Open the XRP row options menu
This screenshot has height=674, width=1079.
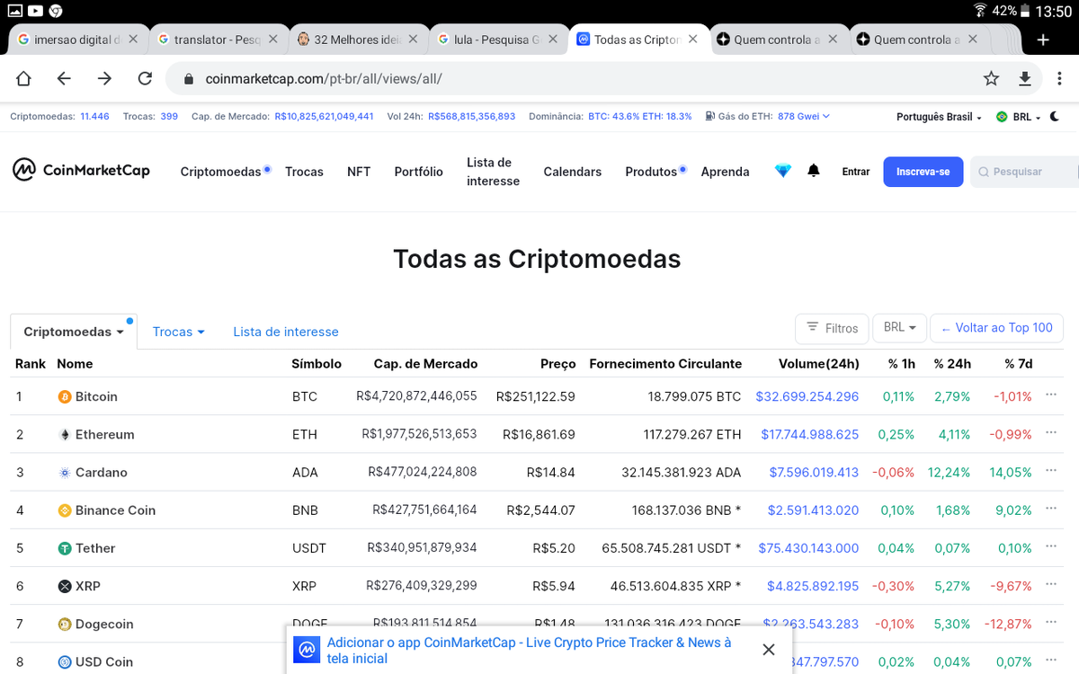point(1051,584)
